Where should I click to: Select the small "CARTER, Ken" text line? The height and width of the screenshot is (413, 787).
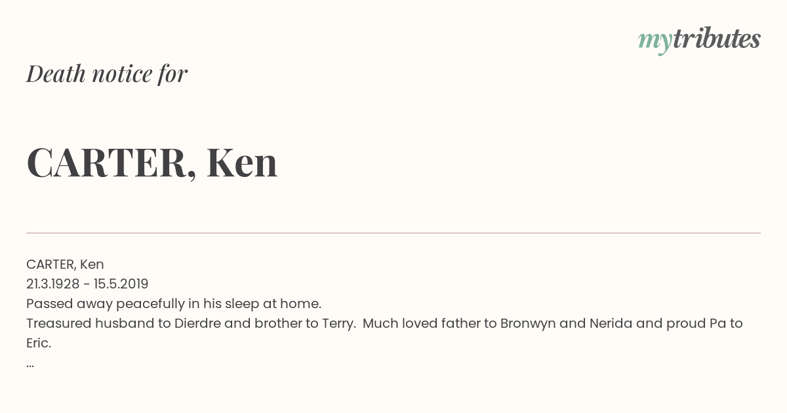pyautogui.click(x=65, y=264)
